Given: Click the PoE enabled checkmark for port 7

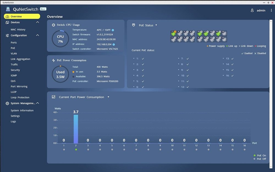Looking at the screenshot, I should (188, 59).
